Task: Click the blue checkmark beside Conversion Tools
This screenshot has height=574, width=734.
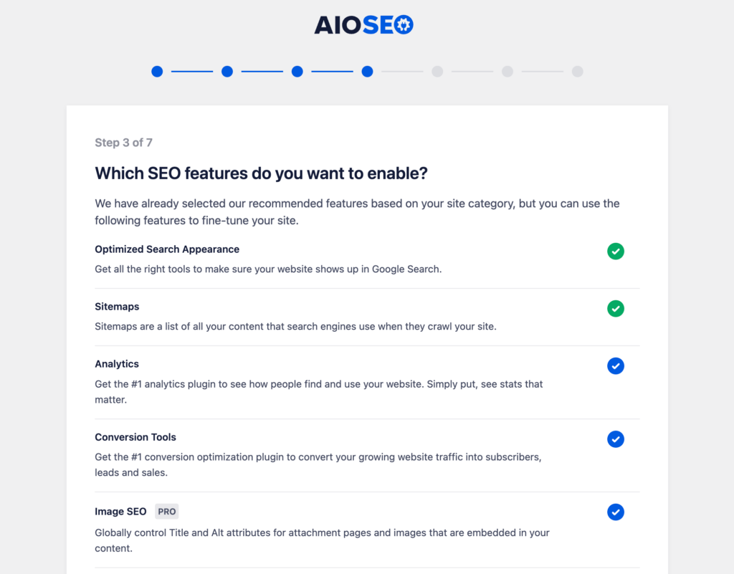Action: pyautogui.click(x=616, y=439)
